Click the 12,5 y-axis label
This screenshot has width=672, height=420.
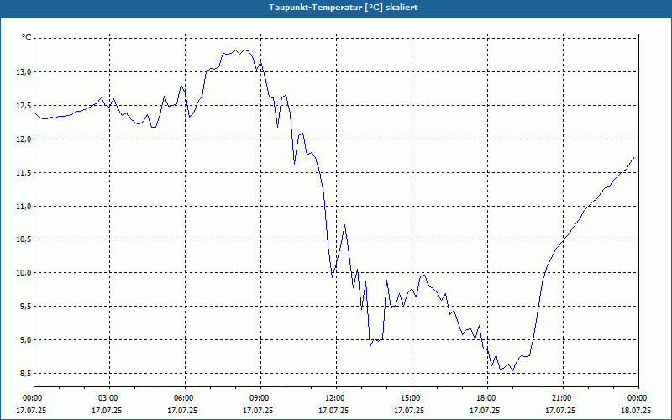coord(24,106)
